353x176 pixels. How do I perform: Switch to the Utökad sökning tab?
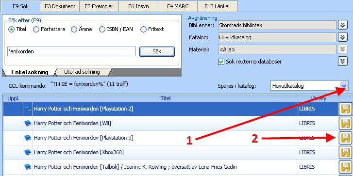pos(82,72)
